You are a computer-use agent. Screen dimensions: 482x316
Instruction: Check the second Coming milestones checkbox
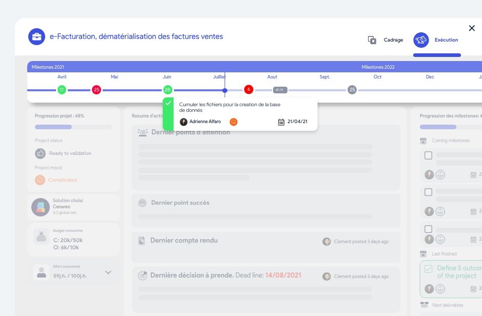pyautogui.click(x=429, y=192)
